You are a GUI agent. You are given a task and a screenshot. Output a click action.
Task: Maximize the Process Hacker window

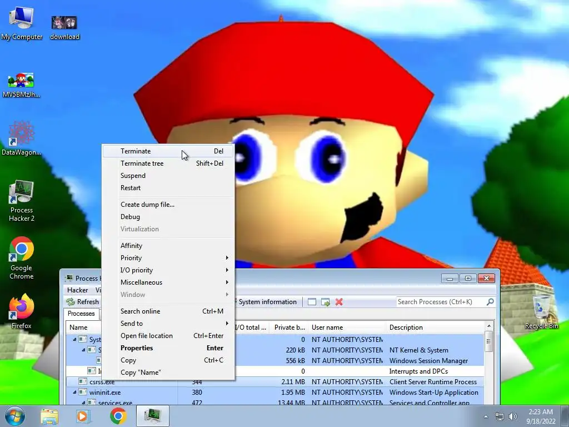(x=468, y=279)
